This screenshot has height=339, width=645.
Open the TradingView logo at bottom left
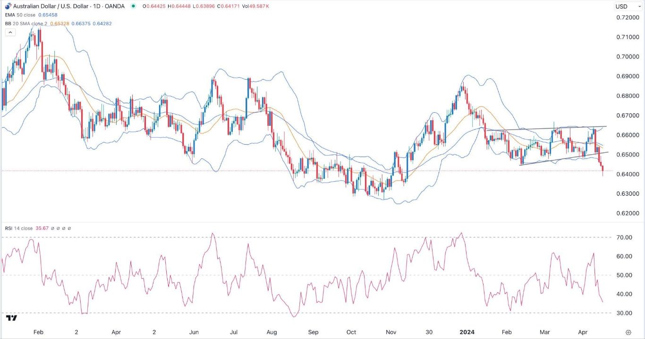[x=11, y=318]
